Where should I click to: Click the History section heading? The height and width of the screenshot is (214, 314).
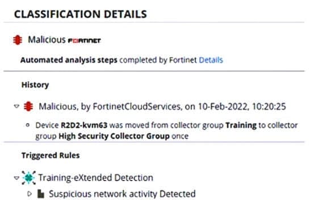point(35,85)
